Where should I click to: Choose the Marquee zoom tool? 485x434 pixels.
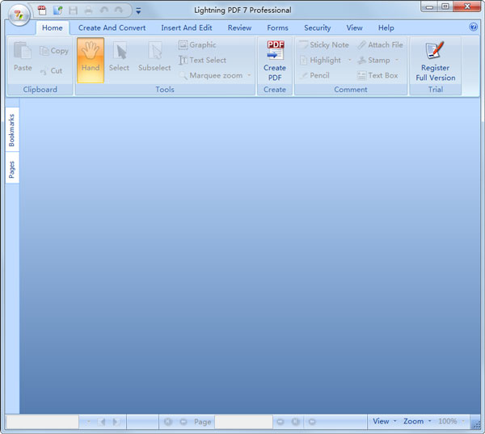(212, 75)
